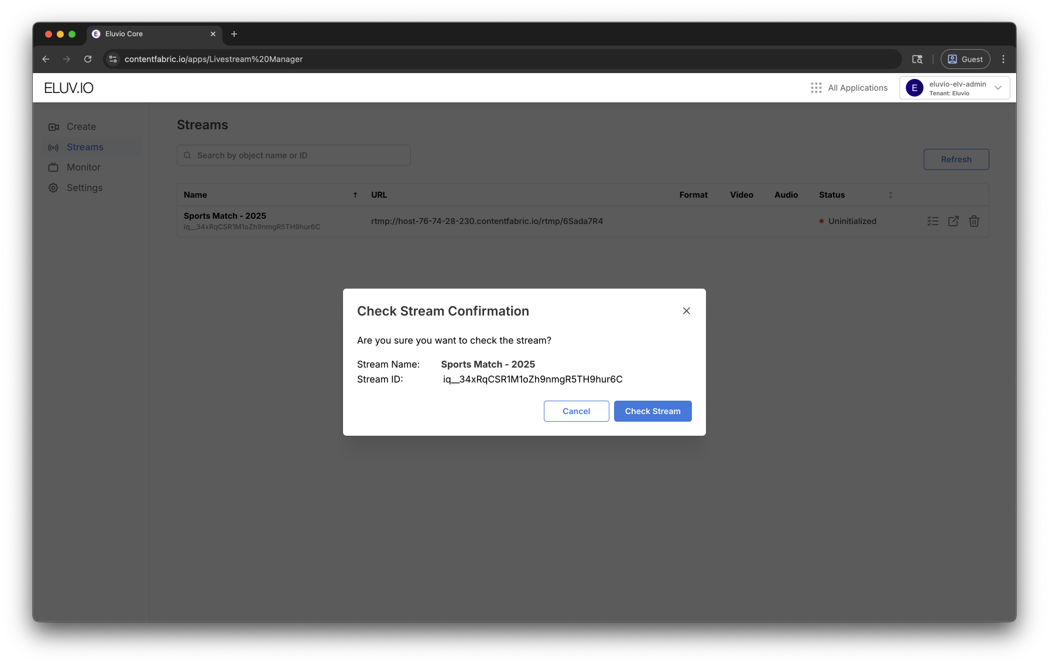The height and width of the screenshot is (665, 1049).
Task: Select Streams in the sidebar
Action: click(x=85, y=147)
